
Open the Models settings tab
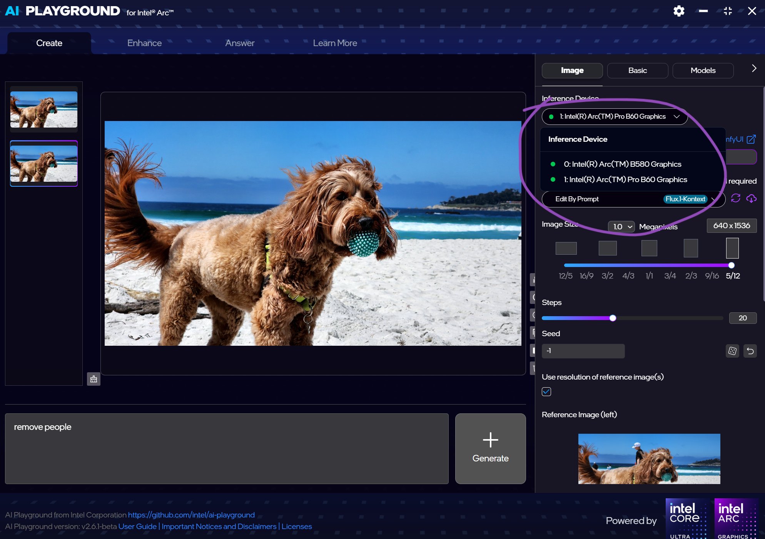pyautogui.click(x=703, y=70)
